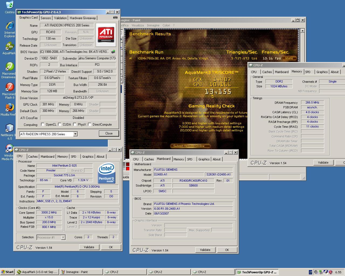Click the DRAM Frequency value 266.5 MHz

click(x=312, y=103)
